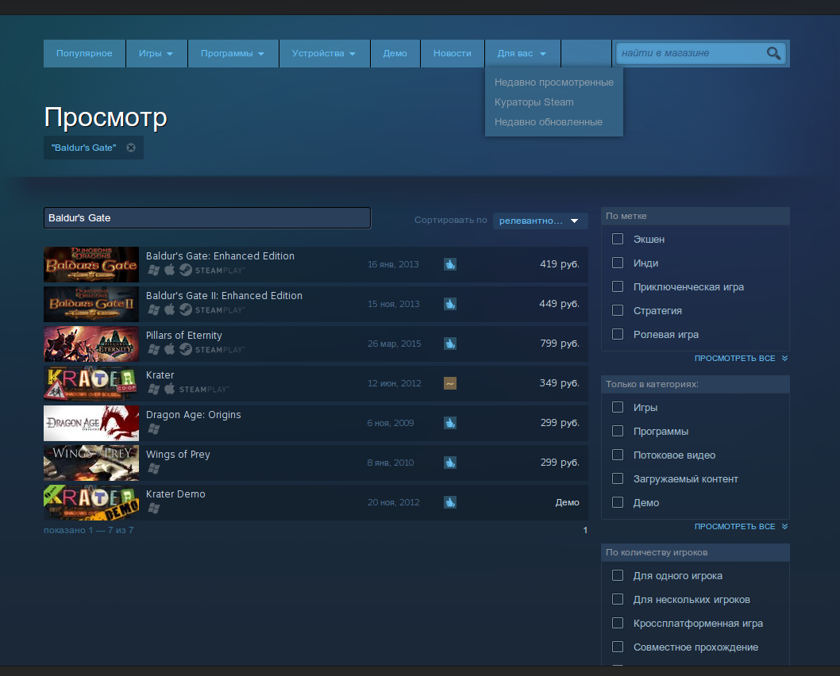Click the Krater Demo thumbnail image
Image resolution: width=840 pixels, height=676 pixels.
pyautogui.click(x=91, y=502)
